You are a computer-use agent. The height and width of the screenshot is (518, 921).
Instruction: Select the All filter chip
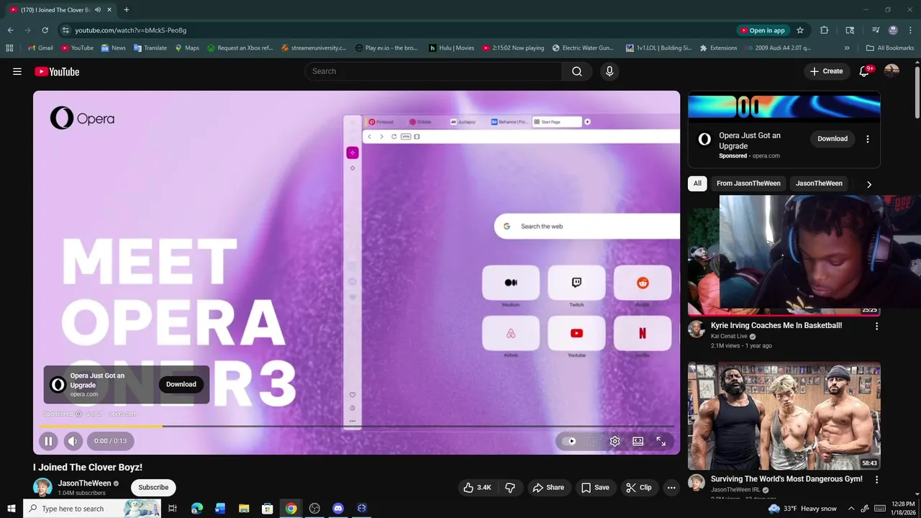[x=697, y=183]
